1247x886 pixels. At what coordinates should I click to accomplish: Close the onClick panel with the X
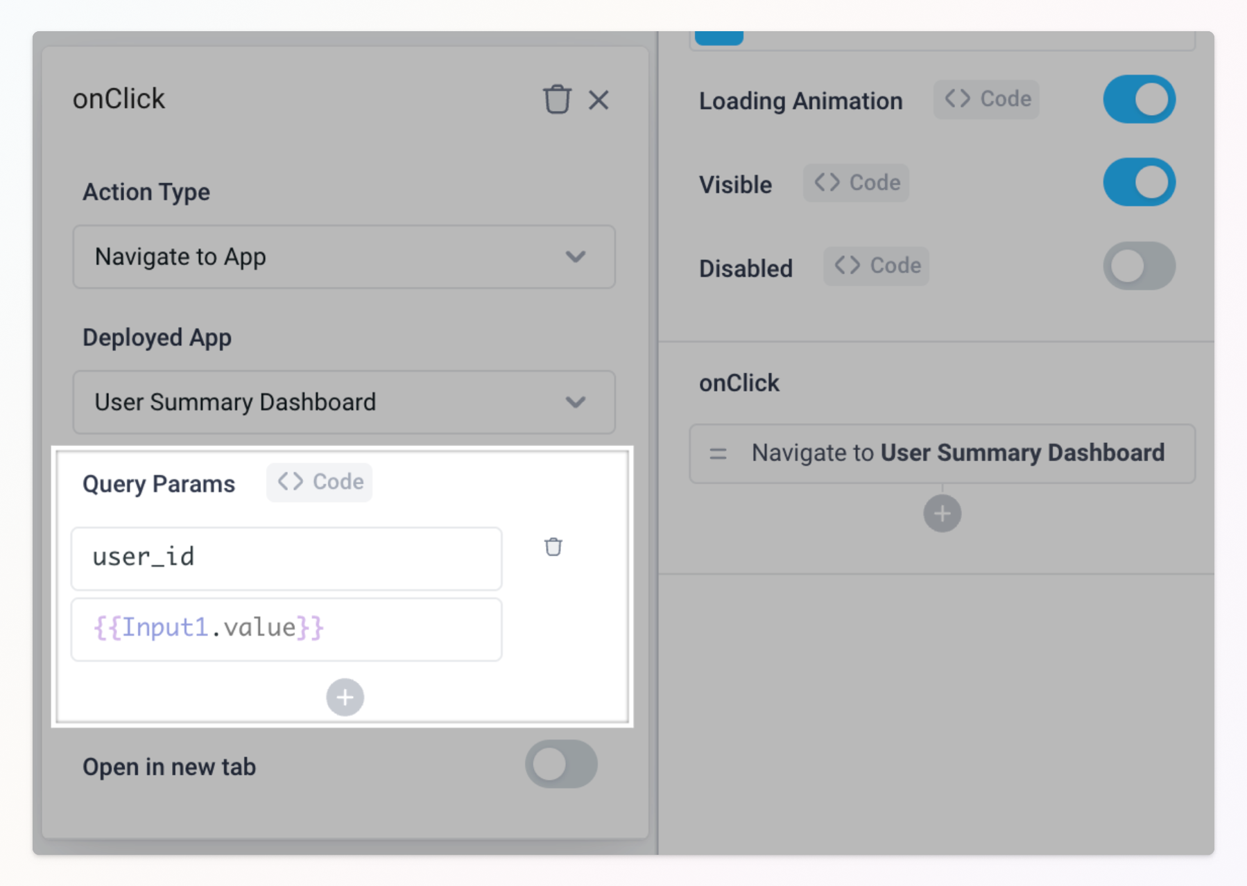tap(599, 100)
